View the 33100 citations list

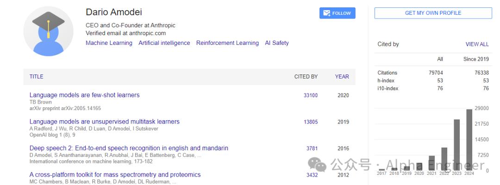310,95
